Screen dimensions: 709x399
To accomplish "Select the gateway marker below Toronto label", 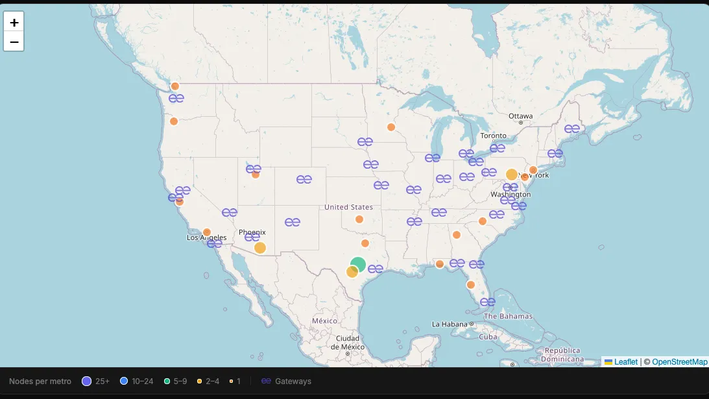I will point(498,148).
